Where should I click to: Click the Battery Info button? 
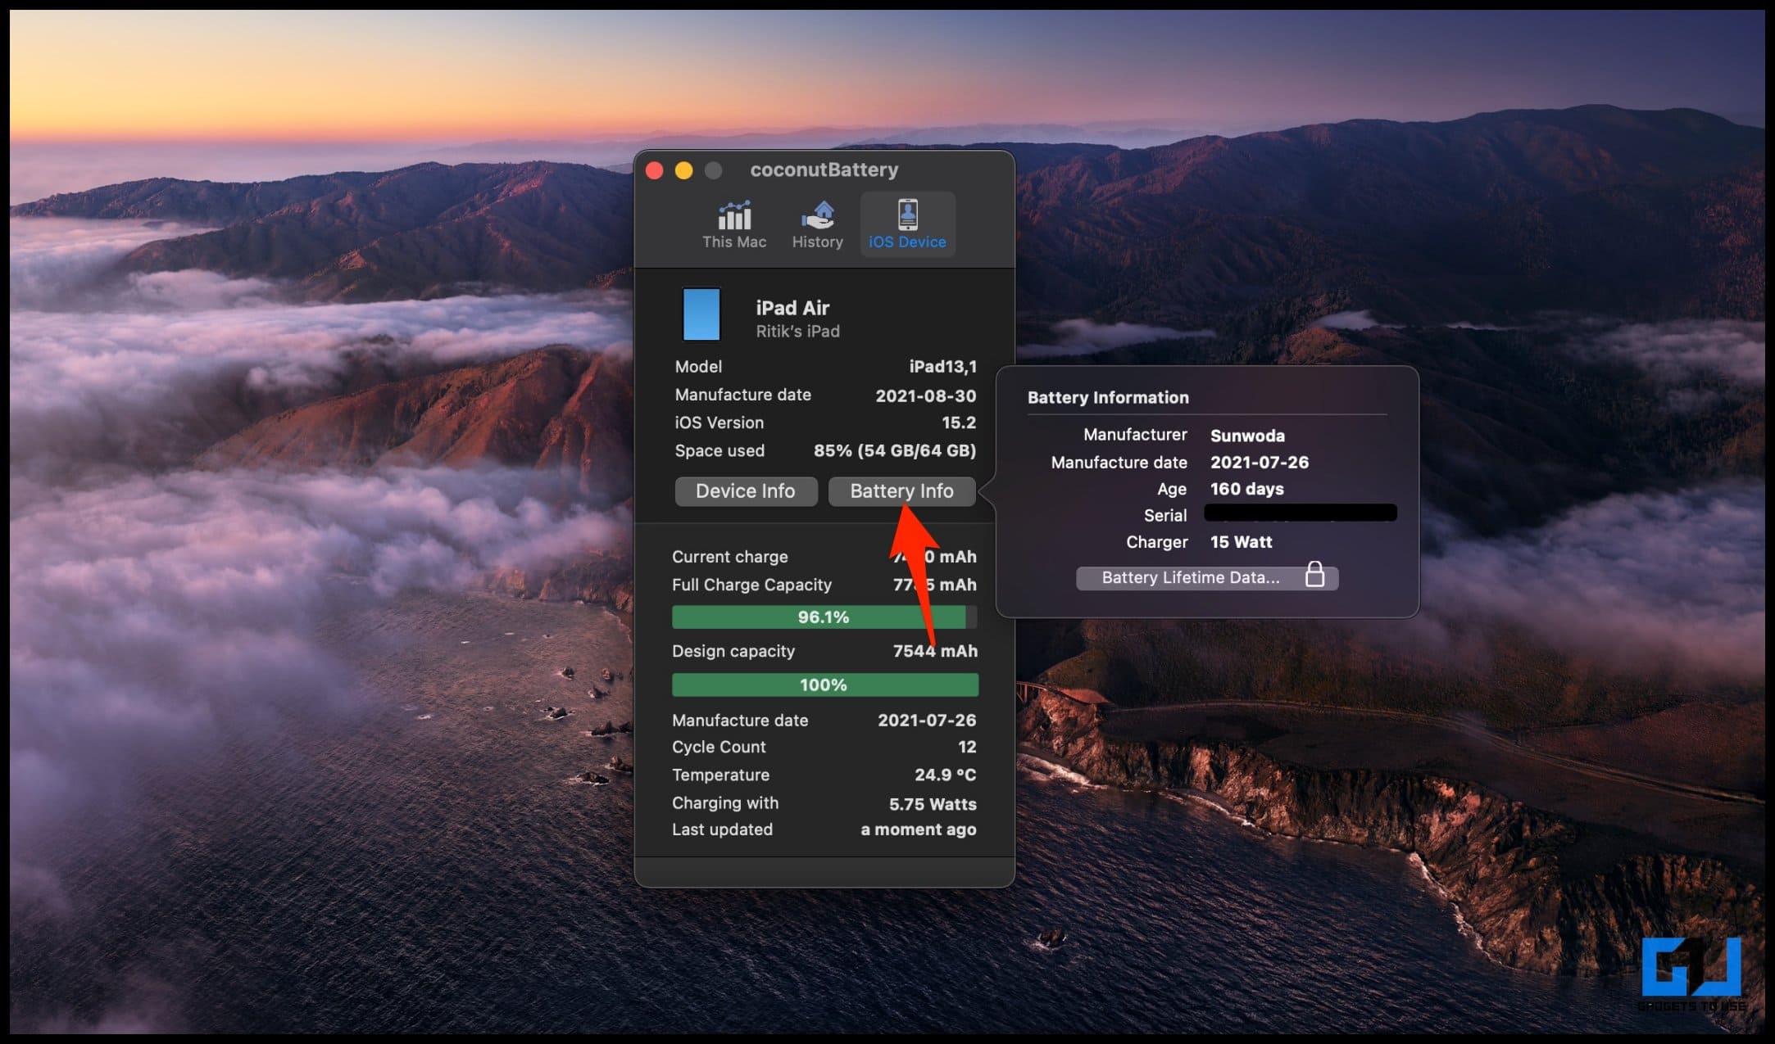(x=901, y=491)
